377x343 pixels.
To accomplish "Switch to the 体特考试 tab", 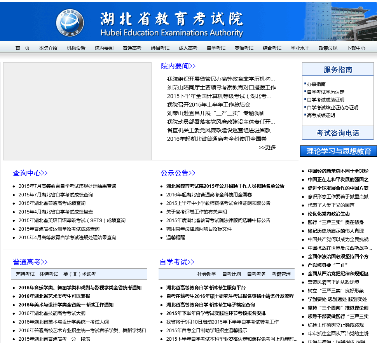I will [x=49, y=274].
